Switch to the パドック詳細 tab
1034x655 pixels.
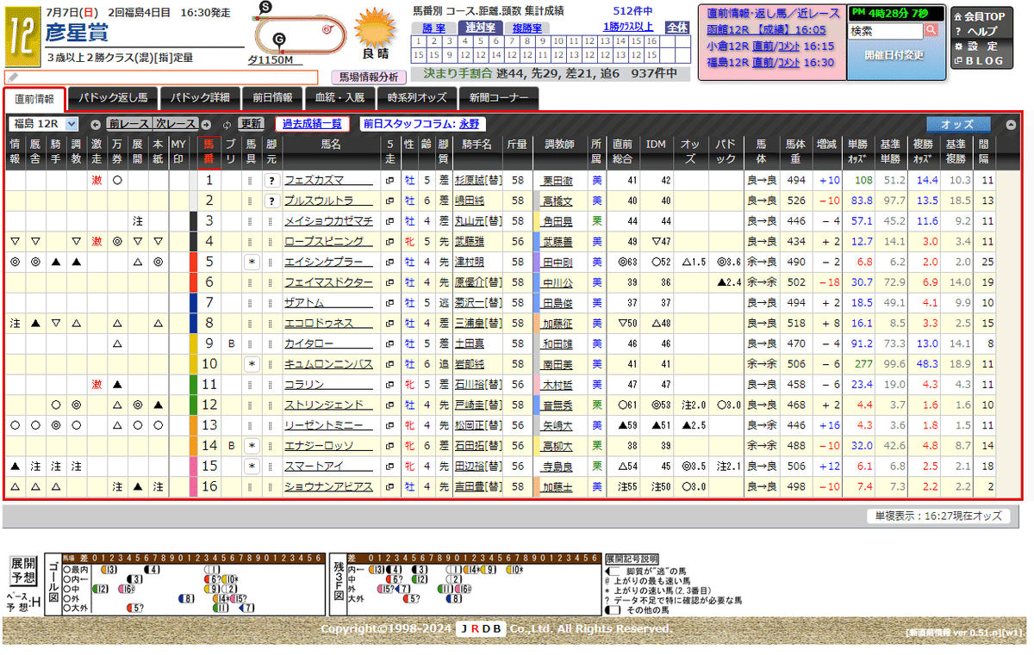(x=199, y=98)
